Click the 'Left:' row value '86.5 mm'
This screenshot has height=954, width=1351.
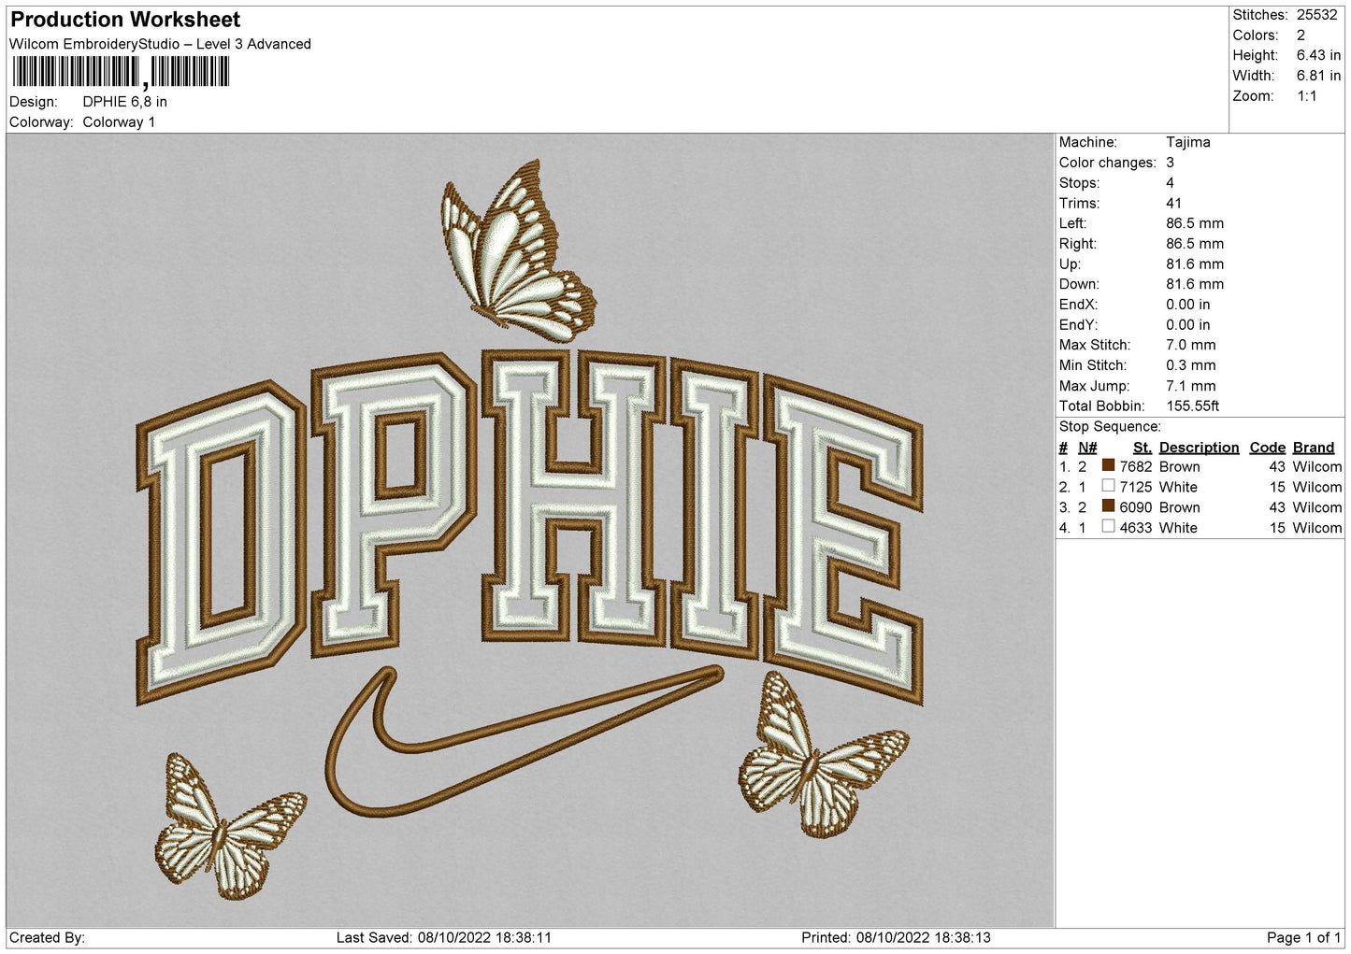[x=1194, y=223]
